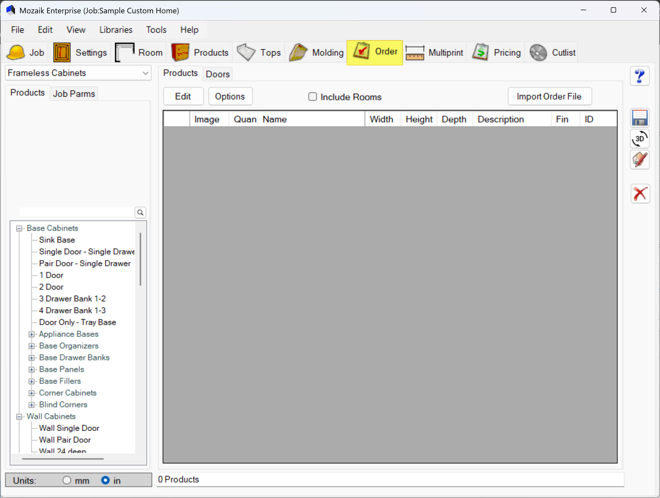Click the Import Order File button

coord(549,96)
